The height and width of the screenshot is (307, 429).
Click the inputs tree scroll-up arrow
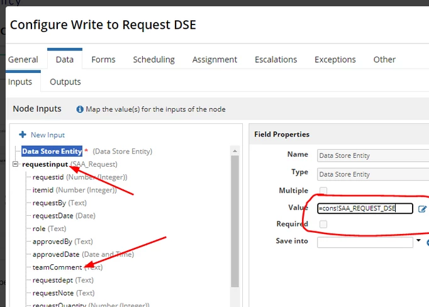pos(235,151)
